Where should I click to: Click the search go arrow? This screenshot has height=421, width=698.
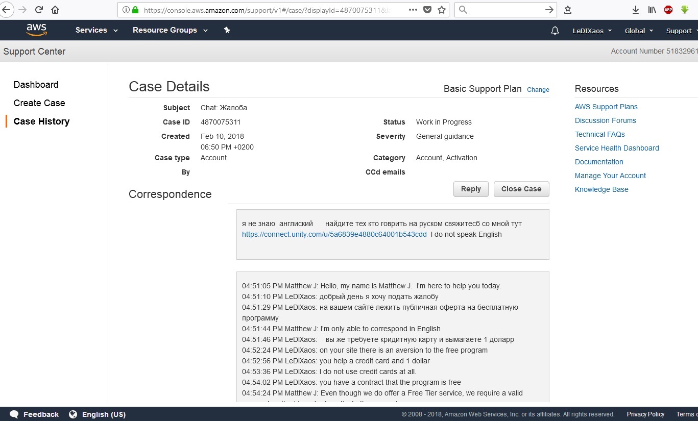[x=549, y=10]
